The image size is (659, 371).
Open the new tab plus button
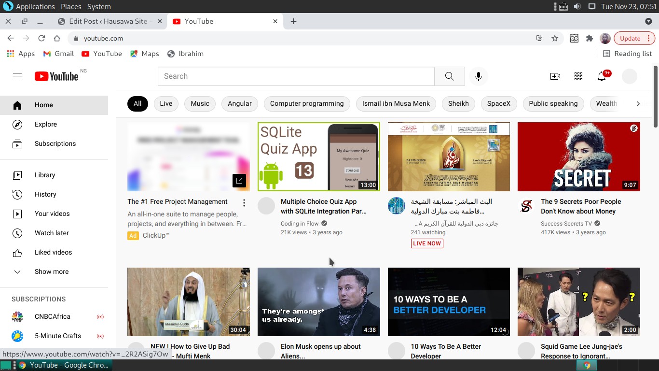click(x=293, y=21)
